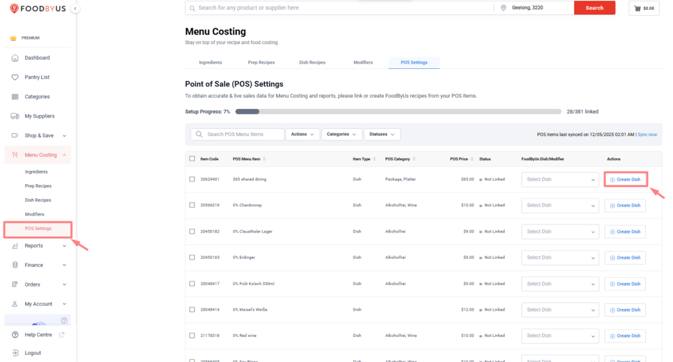The image size is (673, 362).
Task: Open the Categories filter dropdown
Action: (342, 134)
